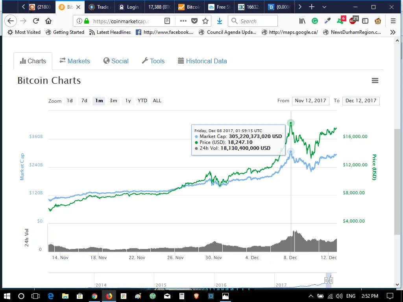Close the active Bitcoin tab
The height and width of the screenshot is (302, 403).
click(78, 7)
